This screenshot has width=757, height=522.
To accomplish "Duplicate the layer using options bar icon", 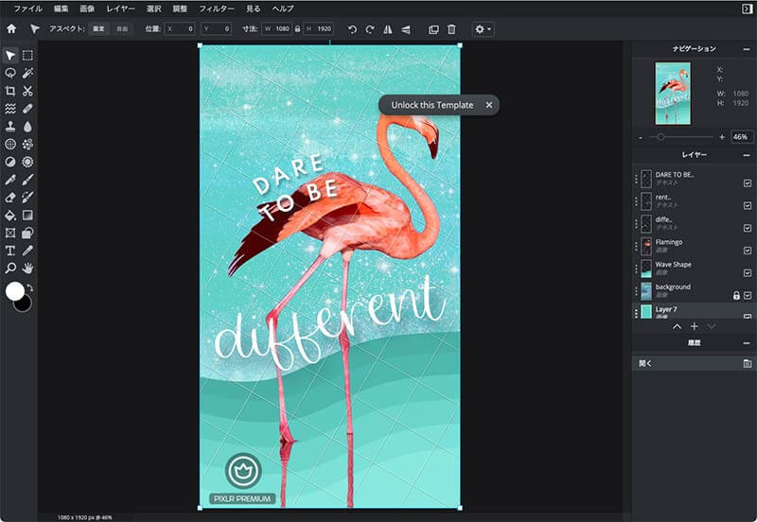I will 433,29.
